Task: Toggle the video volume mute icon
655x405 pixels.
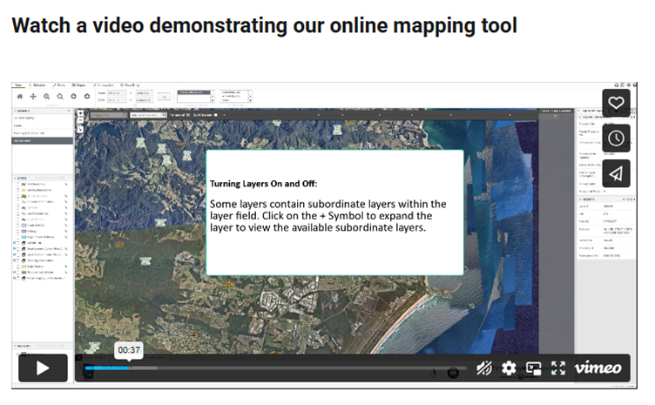Action: pyautogui.click(x=484, y=368)
